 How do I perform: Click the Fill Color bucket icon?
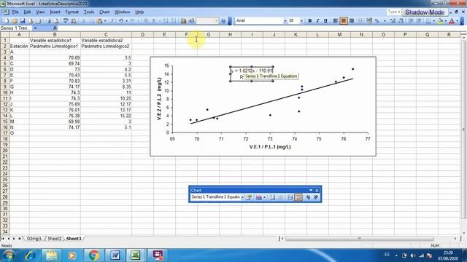click(440, 21)
